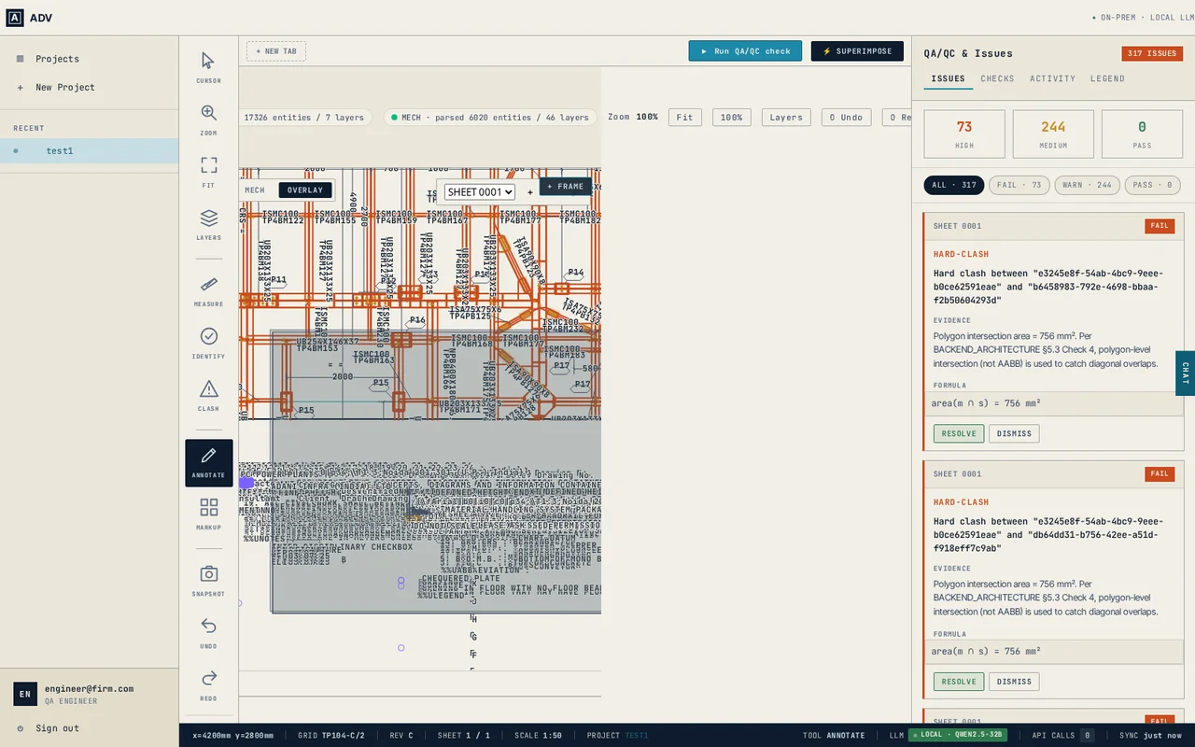Switch to the Checks tab
Screen dimensions: 1195x747
997,78
